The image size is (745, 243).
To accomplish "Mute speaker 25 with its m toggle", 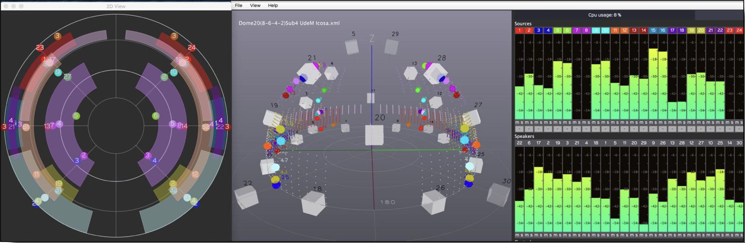I will [x=718, y=235].
